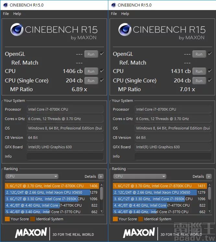Click the GFX Board field in right window

(173, 147)
